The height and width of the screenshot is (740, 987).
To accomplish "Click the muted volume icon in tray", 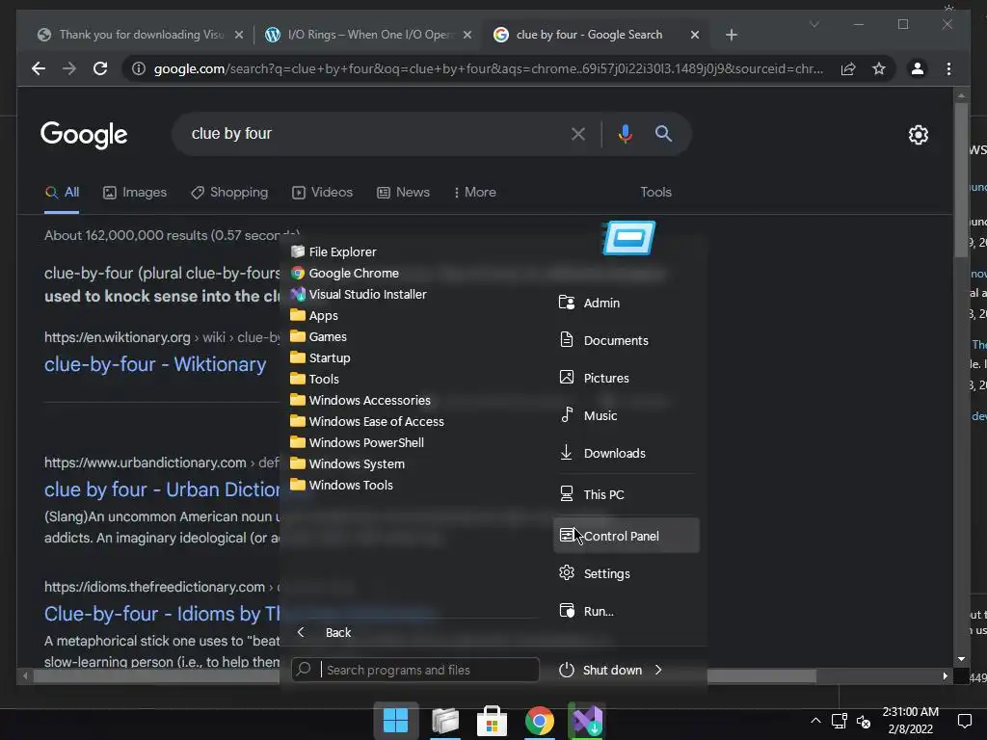I will coord(864,721).
